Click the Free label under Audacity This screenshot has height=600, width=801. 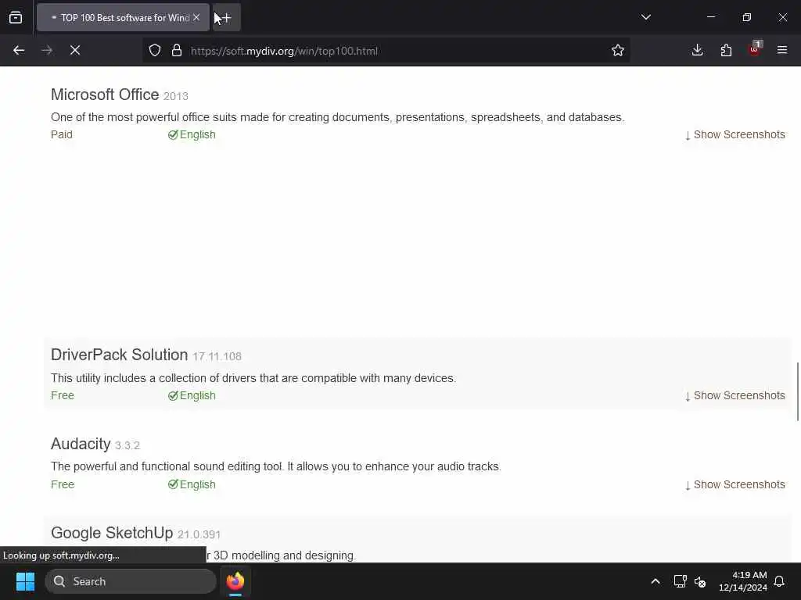coord(63,484)
